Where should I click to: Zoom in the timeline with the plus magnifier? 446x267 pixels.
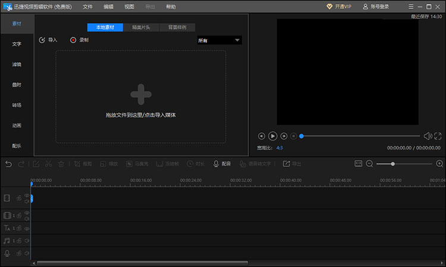439,164
